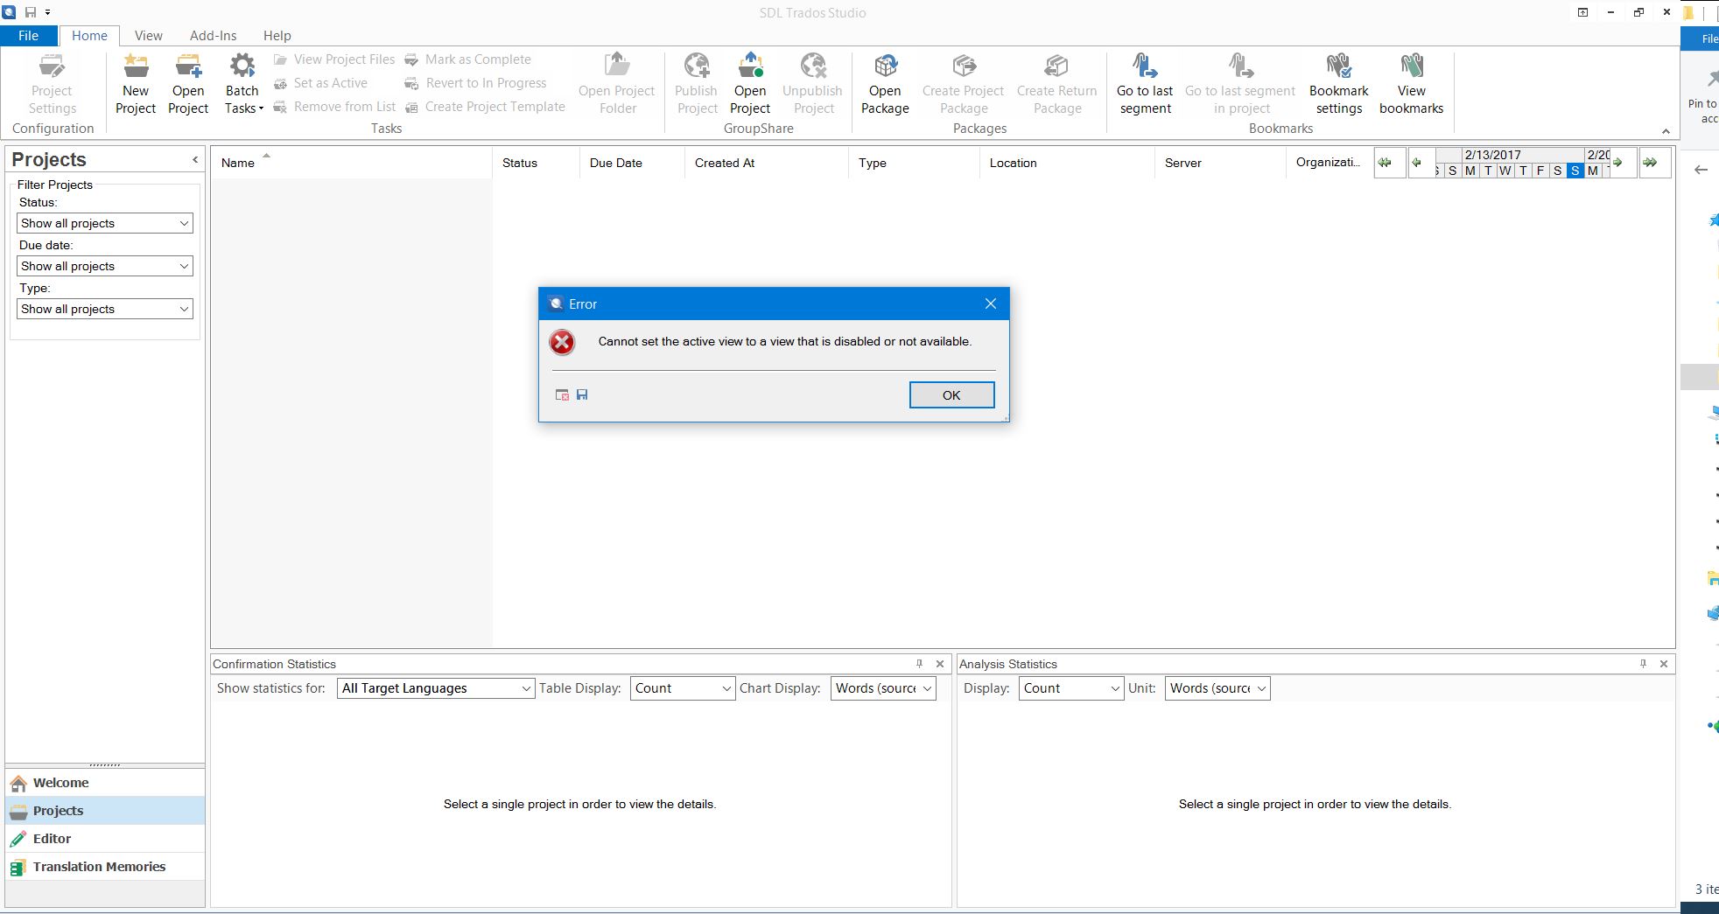Click Remove from List
Image resolution: width=1719 pixels, height=914 pixels.
click(334, 107)
